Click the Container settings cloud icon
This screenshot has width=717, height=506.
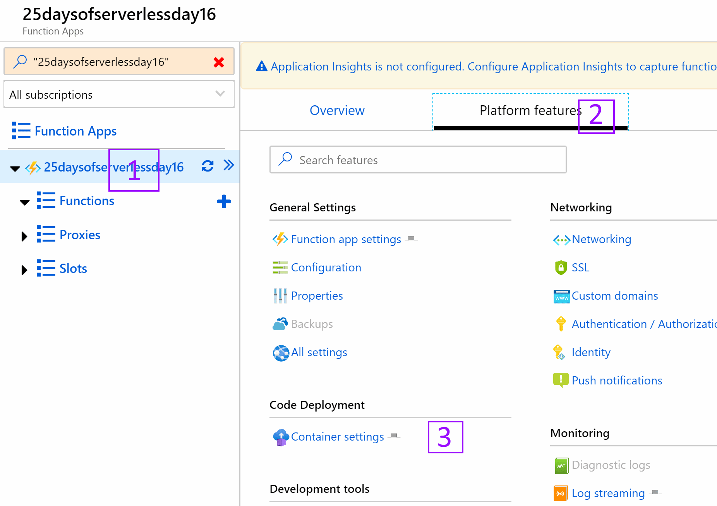click(281, 437)
